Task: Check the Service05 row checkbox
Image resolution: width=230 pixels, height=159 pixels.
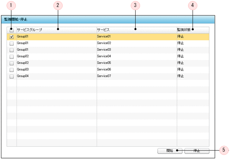Action: (x=11, y=63)
